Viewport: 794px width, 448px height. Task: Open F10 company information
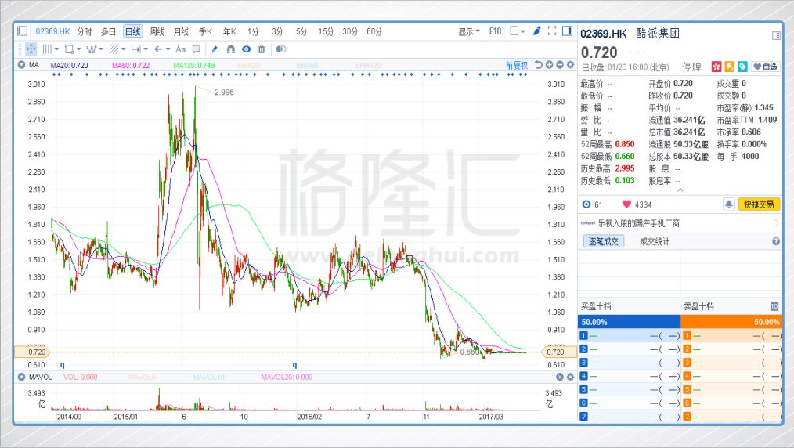click(x=495, y=31)
